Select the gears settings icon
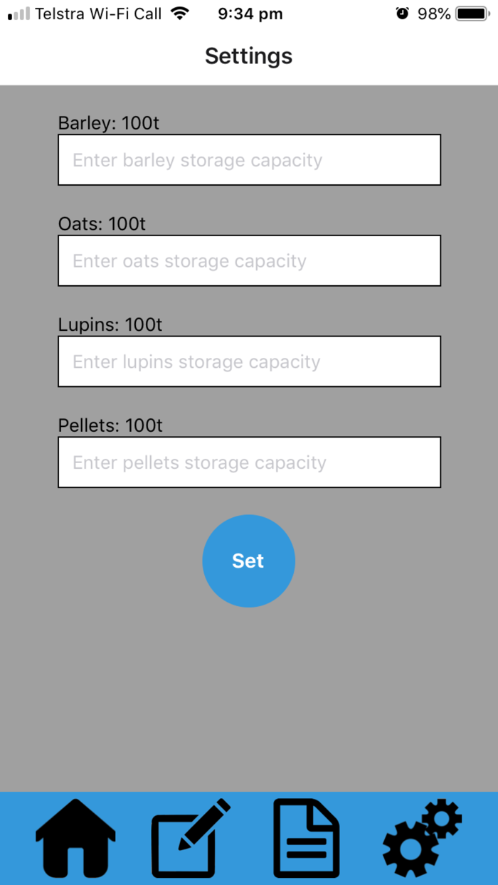Viewport: 498px width, 885px height. tap(421, 838)
